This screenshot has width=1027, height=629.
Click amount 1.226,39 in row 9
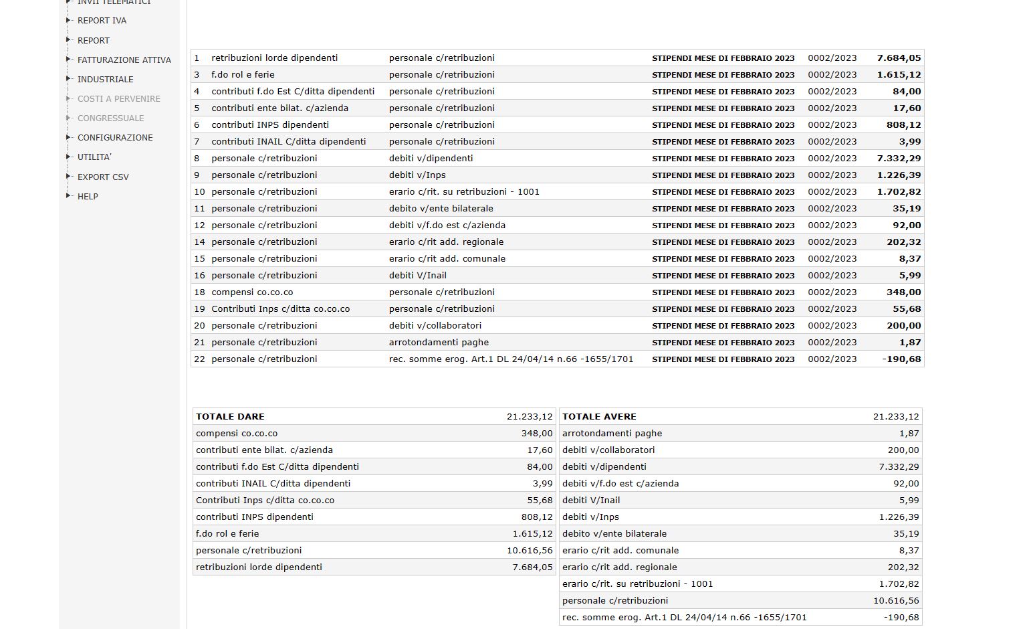(x=899, y=175)
